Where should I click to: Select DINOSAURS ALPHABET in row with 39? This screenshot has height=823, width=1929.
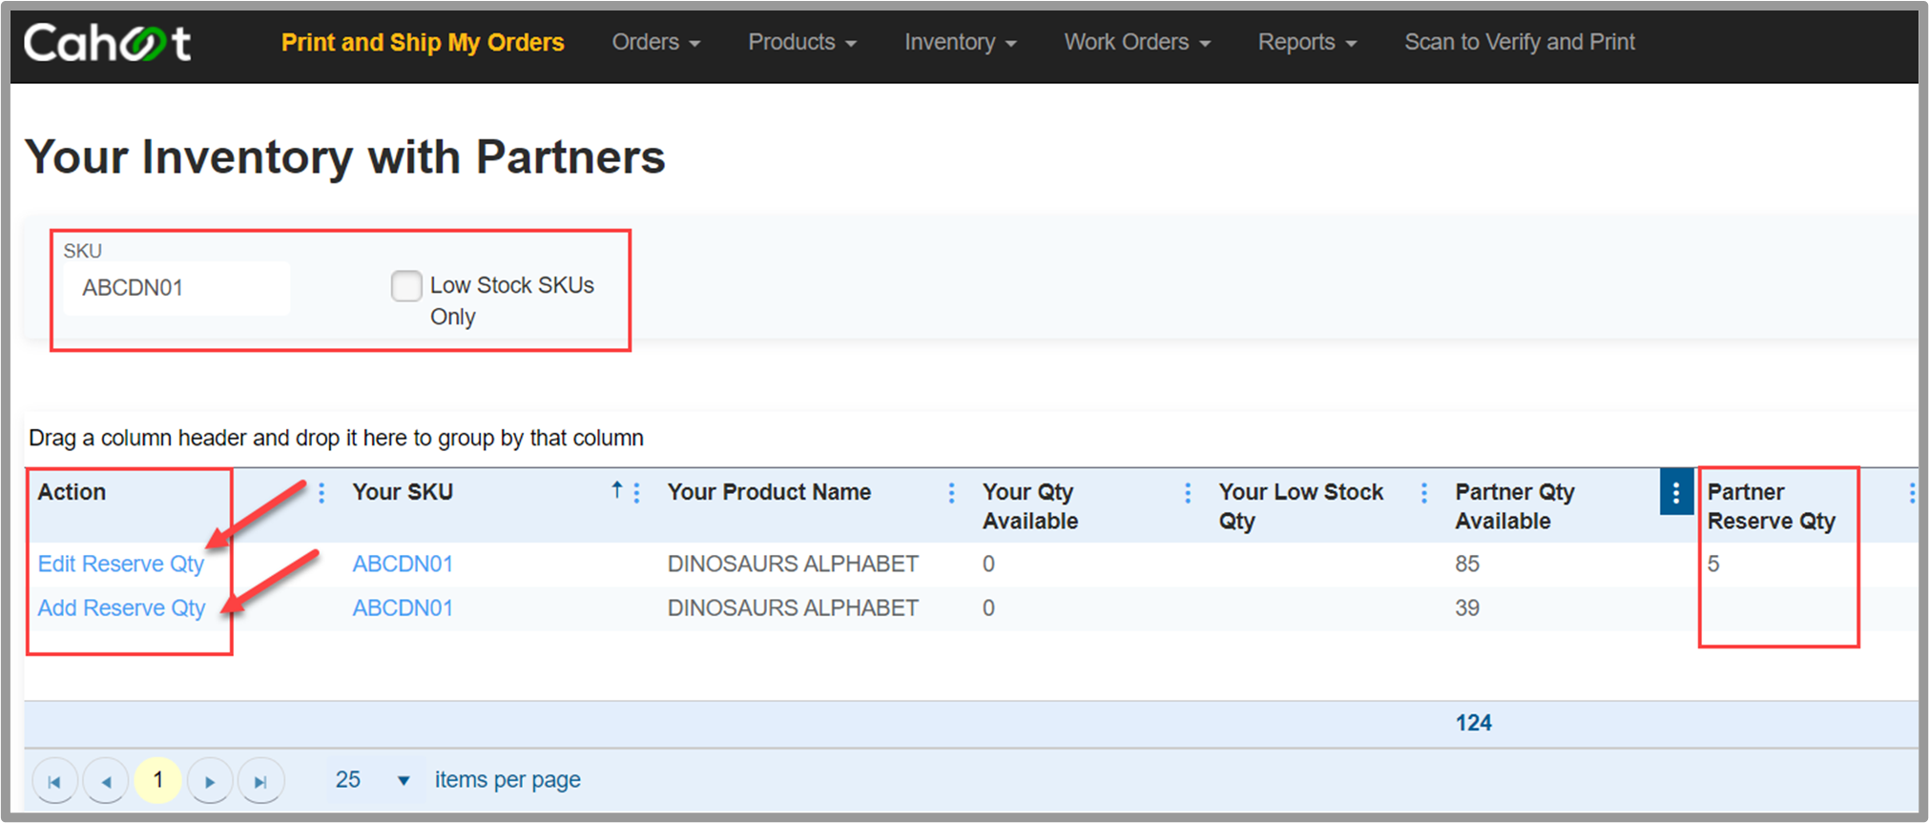tap(793, 608)
